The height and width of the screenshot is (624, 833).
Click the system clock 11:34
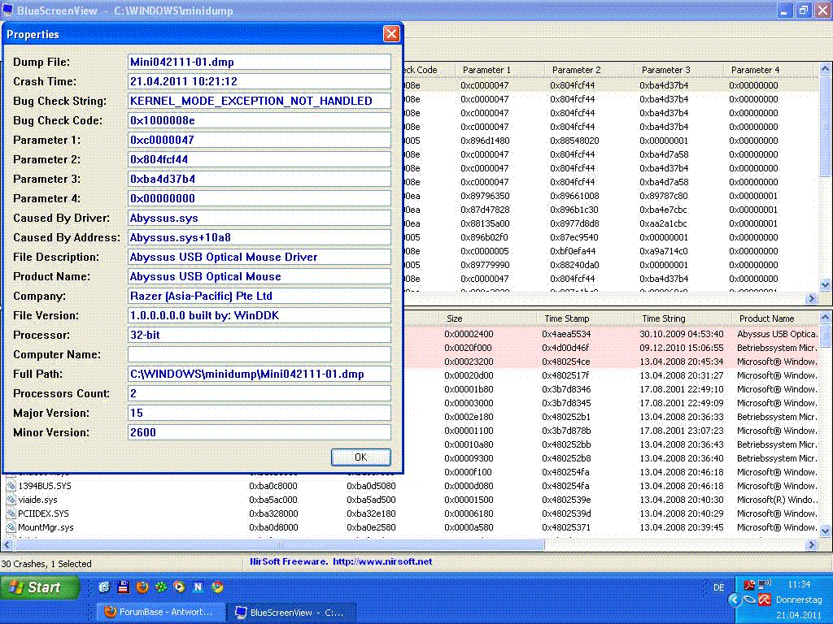pos(799,585)
